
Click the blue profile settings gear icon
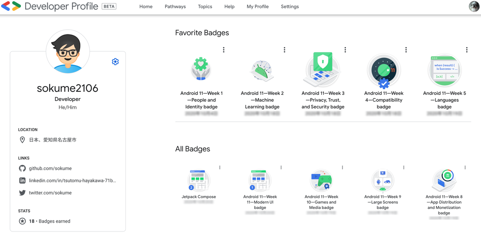point(115,62)
